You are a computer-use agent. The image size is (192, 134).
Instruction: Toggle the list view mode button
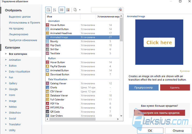tap(62, 10)
